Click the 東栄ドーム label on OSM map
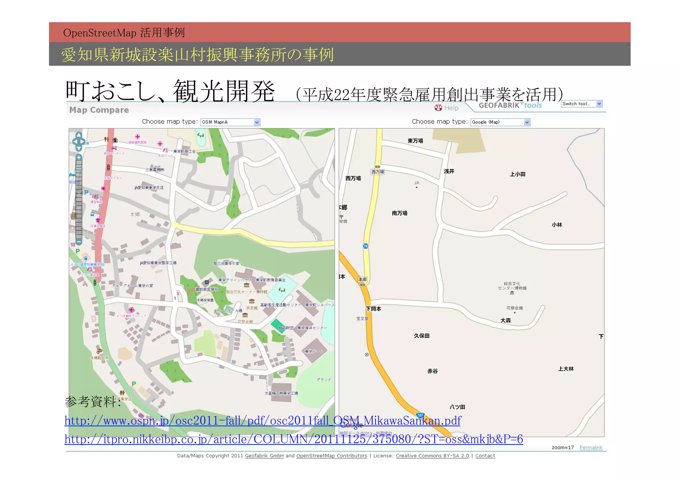The height and width of the screenshot is (481, 680). [x=314, y=351]
